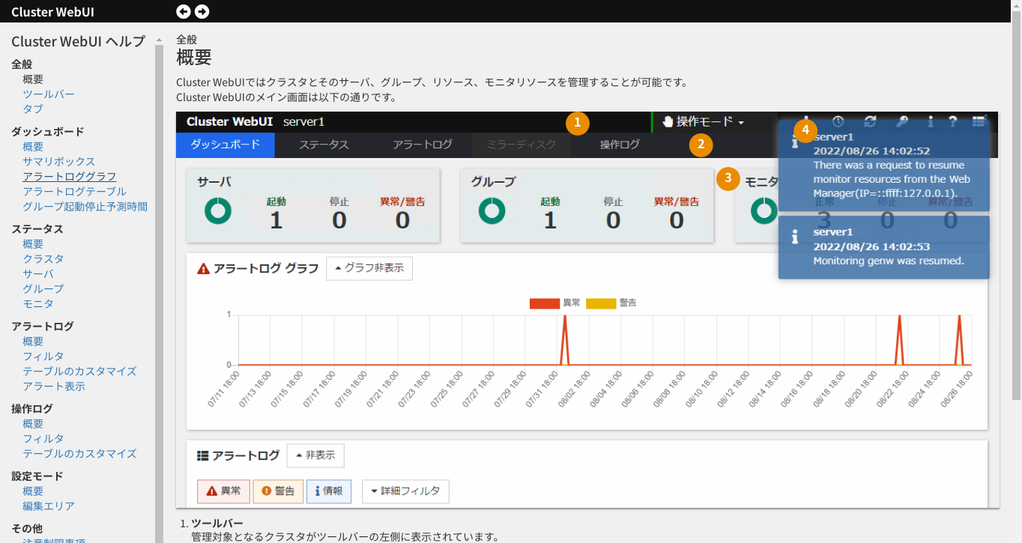The height and width of the screenshot is (543, 1022).
Task: Toggle the 異常 error filter button
Action: click(x=223, y=491)
